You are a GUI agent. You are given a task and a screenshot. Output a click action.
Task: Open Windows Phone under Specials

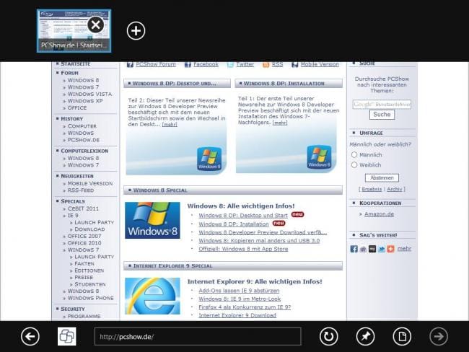pyautogui.click(x=91, y=298)
